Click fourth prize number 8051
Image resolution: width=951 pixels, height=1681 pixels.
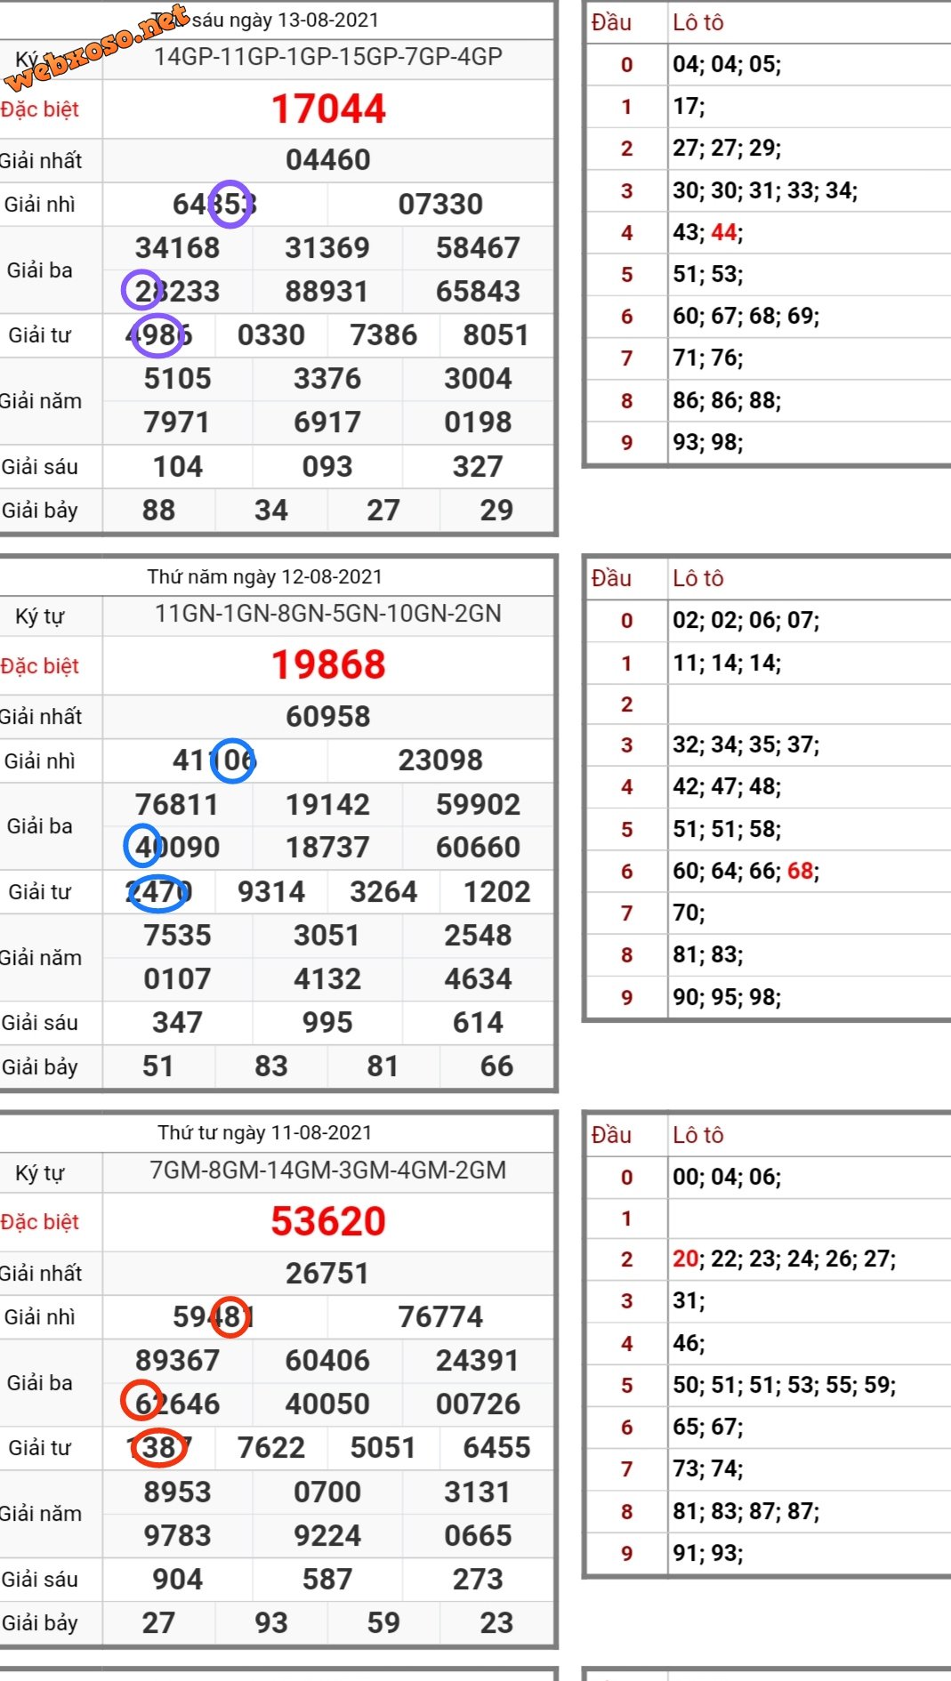(496, 335)
